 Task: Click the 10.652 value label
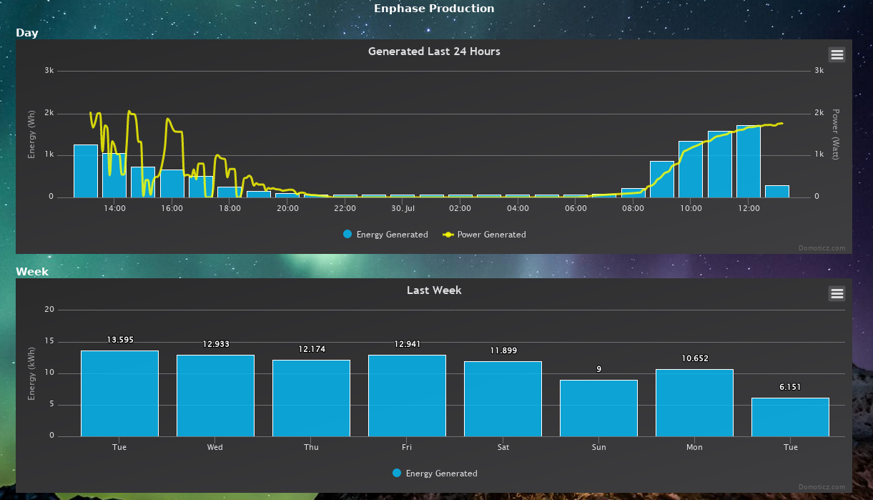695,358
